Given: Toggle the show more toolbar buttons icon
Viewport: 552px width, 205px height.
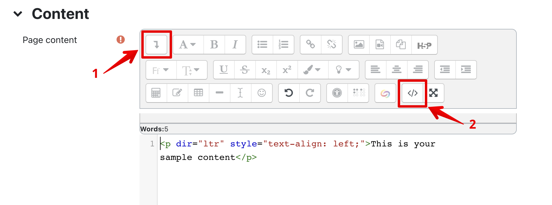Looking at the screenshot, I should [156, 45].
